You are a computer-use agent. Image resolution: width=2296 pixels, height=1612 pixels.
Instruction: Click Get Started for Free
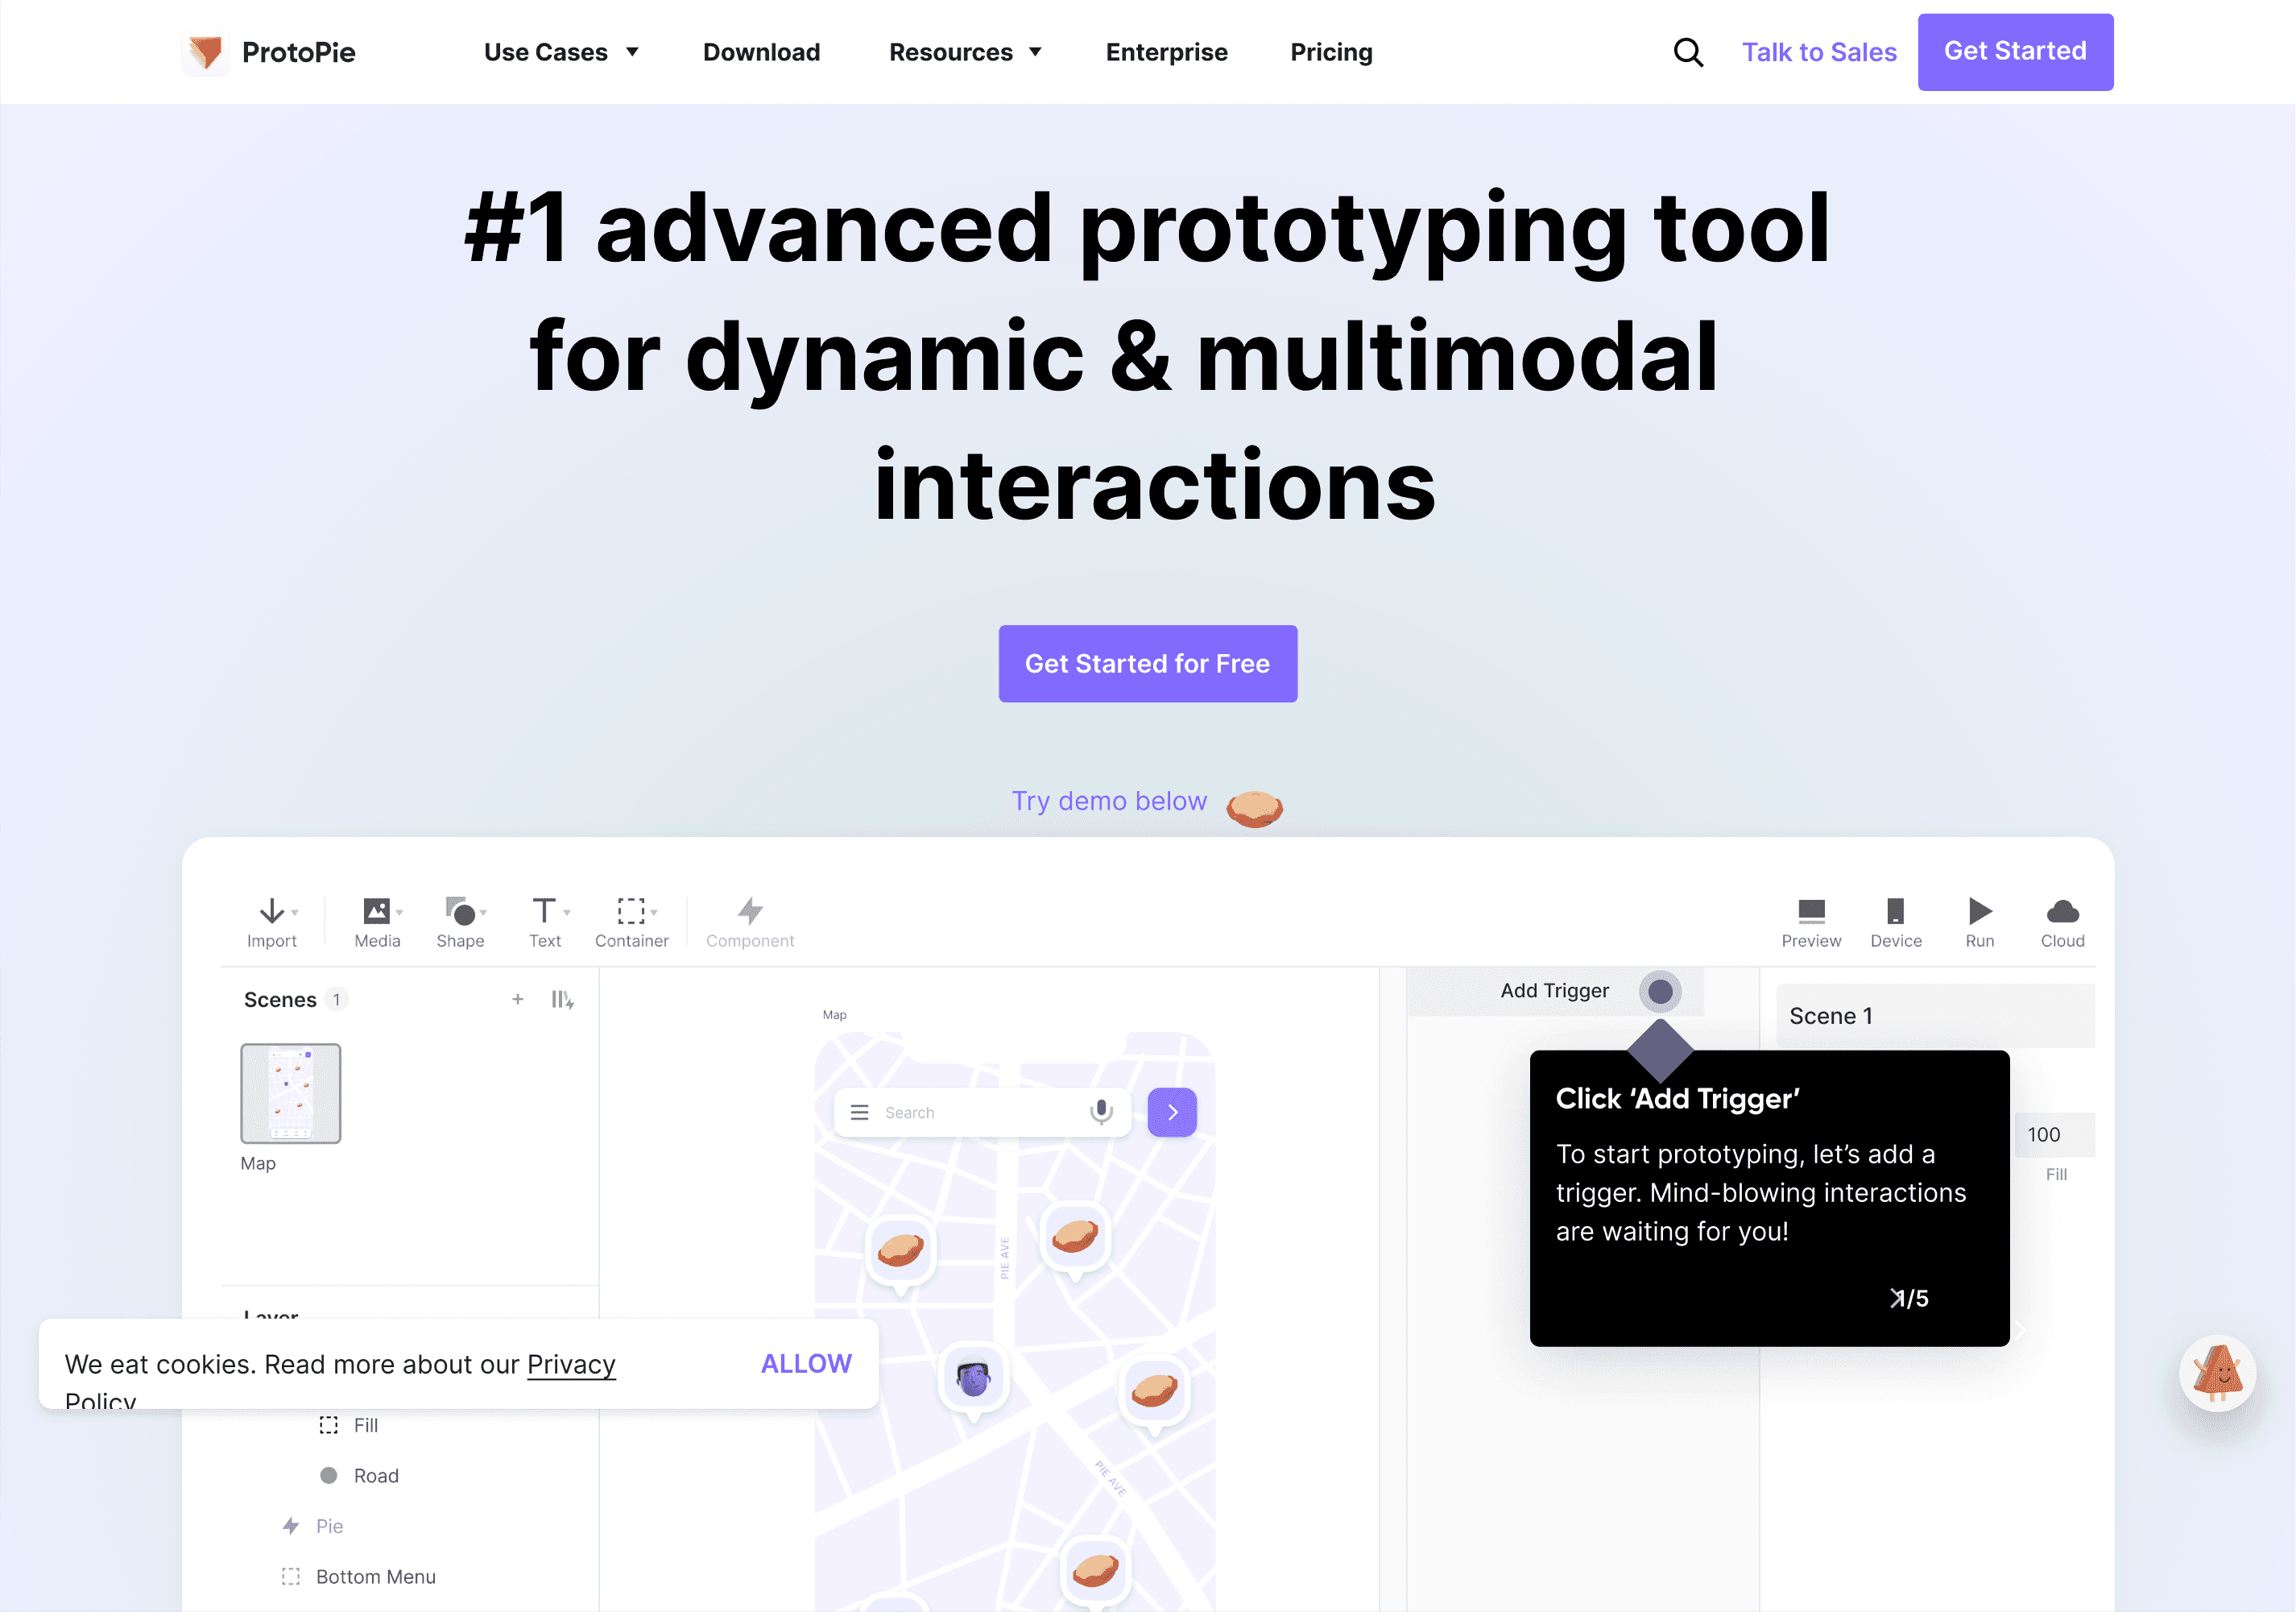[x=1147, y=664]
